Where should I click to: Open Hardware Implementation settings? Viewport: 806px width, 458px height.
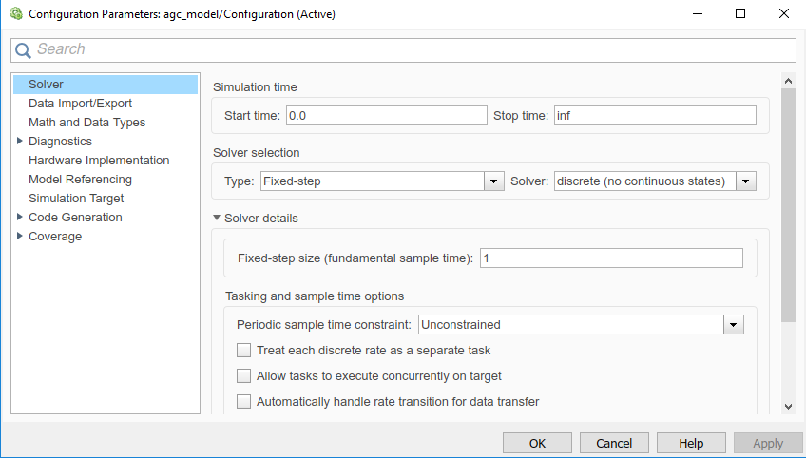[99, 161]
